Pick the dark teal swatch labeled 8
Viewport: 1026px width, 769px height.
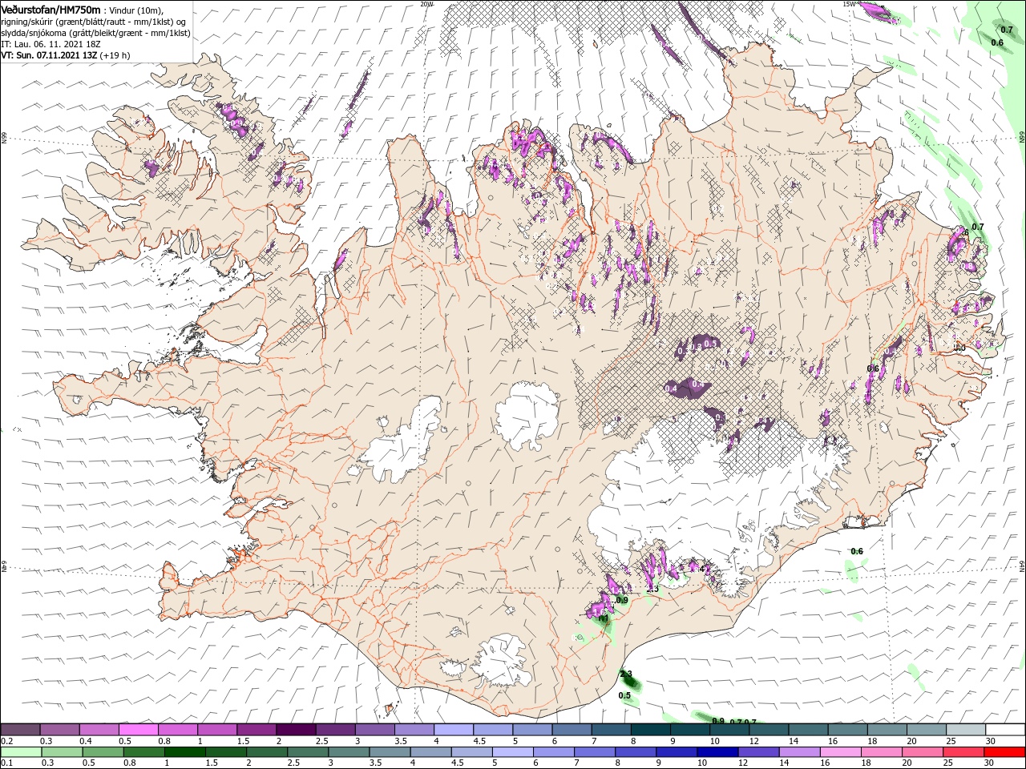click(651, 730)
